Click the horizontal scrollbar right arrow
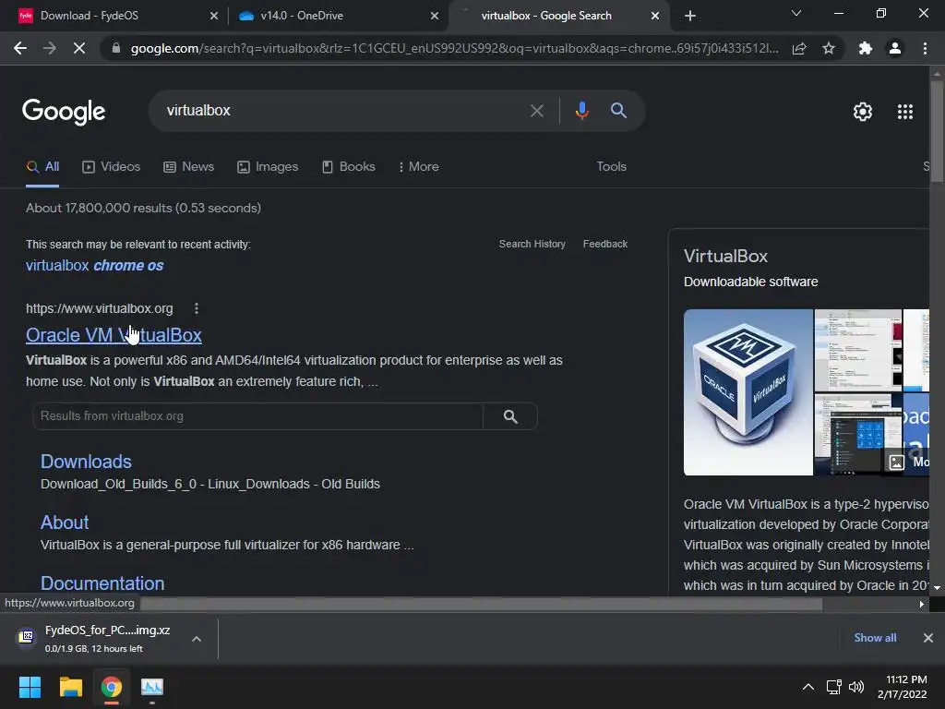This screenshot has width=945, height=709. click(922, 604)
